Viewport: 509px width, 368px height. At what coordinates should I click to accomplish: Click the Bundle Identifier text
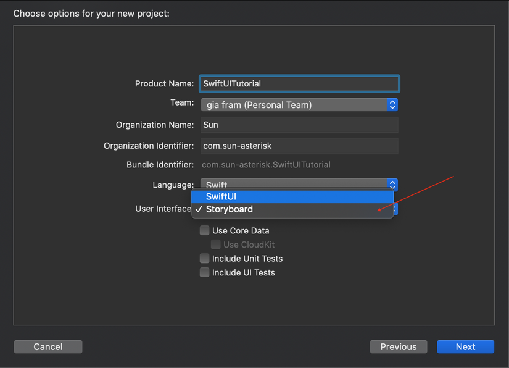tap(266, 165)
